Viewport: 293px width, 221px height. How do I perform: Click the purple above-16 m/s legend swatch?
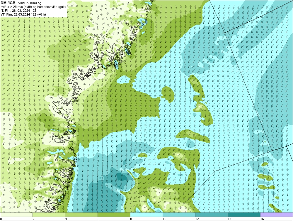[x=277, y=215]
